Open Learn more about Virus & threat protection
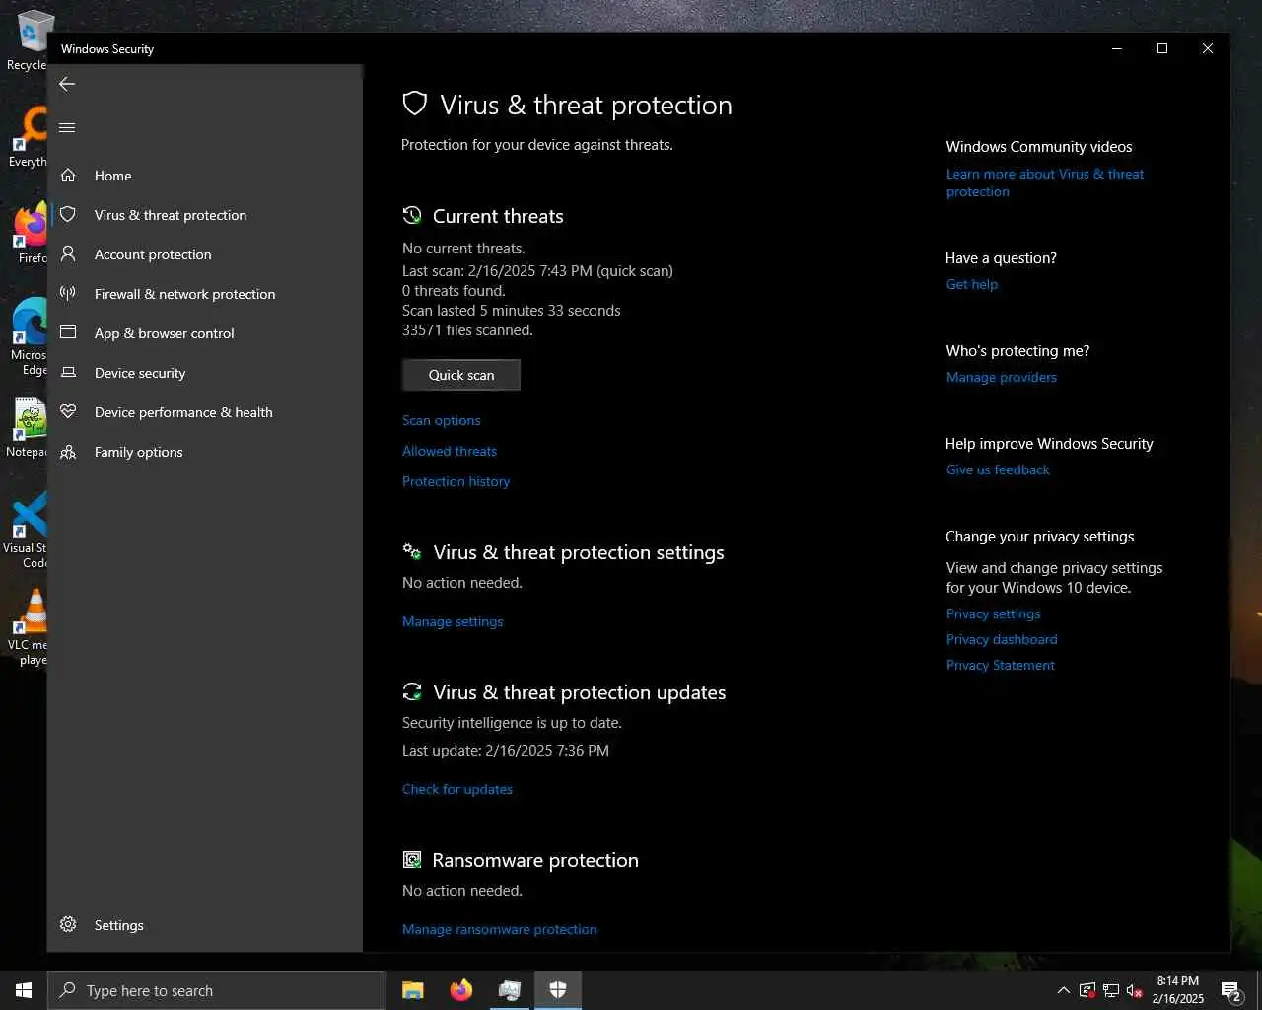This screenshot has width=1262, height=1010. click(x=1044, y=182)
